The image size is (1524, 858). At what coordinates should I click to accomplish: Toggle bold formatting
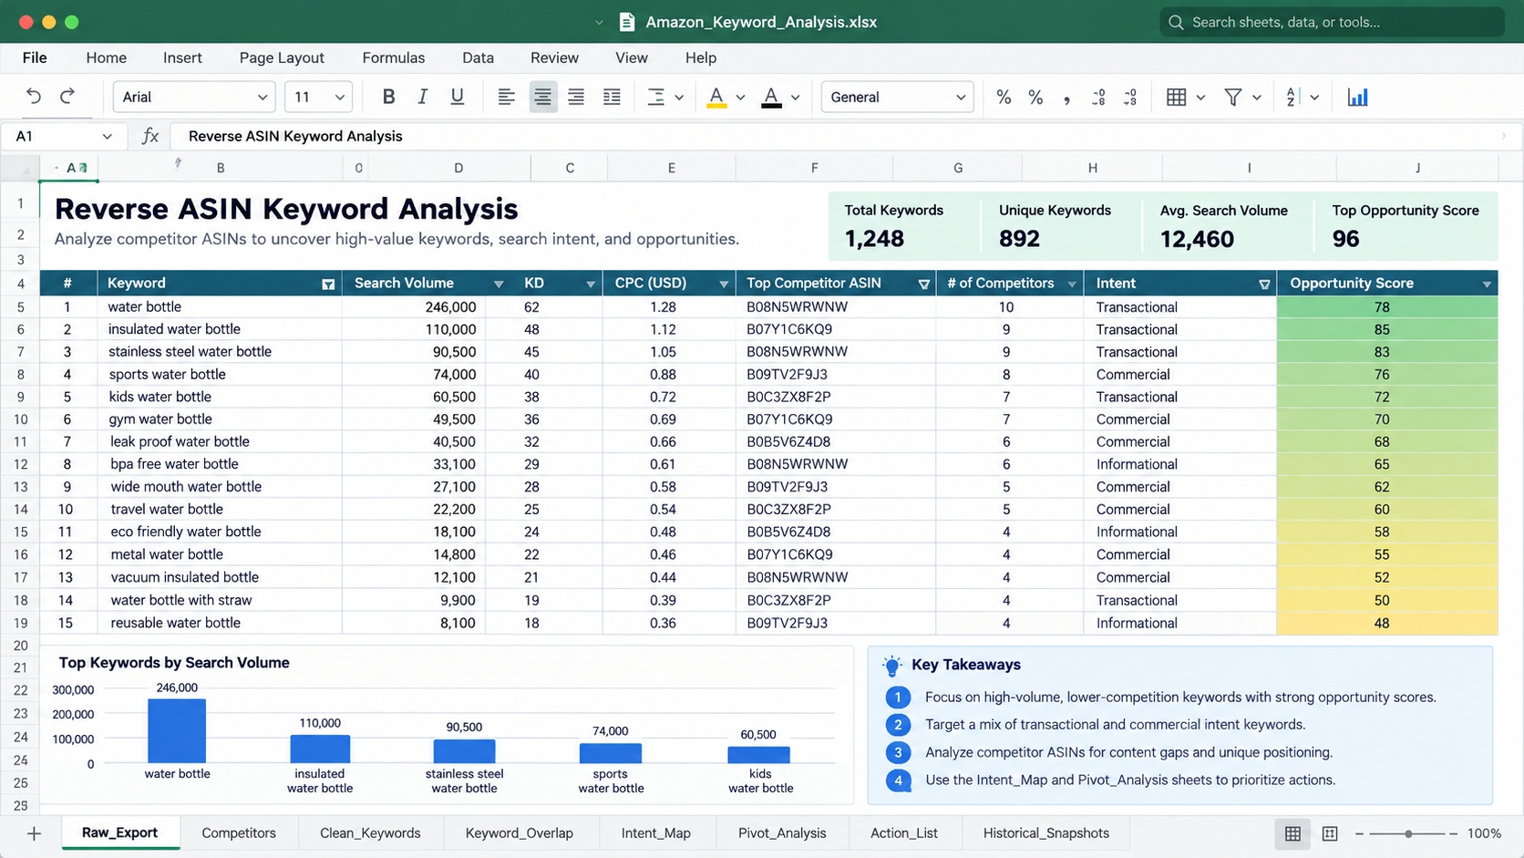pyautogui.click(x=388, y=97)
